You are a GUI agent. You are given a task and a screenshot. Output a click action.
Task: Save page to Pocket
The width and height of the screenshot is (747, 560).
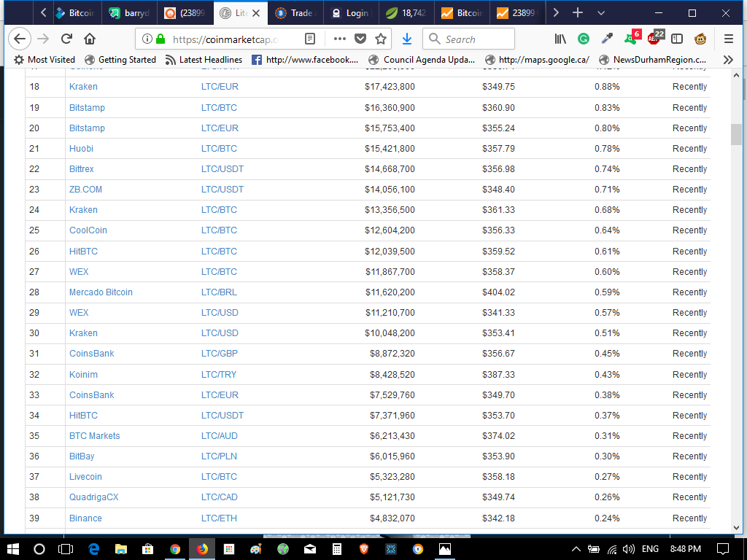tap(360, 39)
